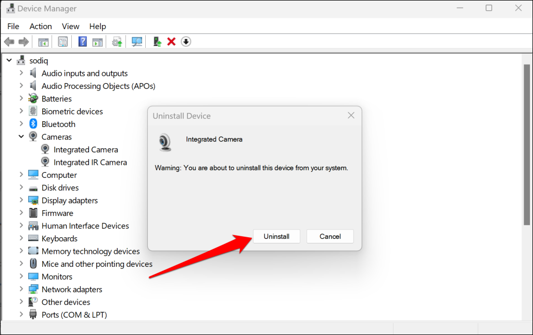Screen dimensions: 533x335
Task: Open the Help menu
Action: [97, 26]
